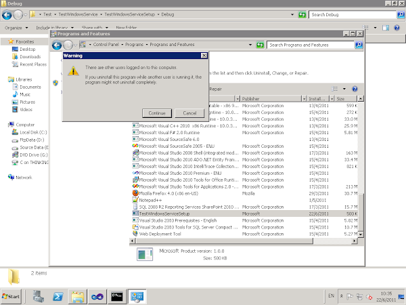The height and width of the screenshot is (305, 406).
Task: Sort programs by Publisher column
Action: coord(271,98)
